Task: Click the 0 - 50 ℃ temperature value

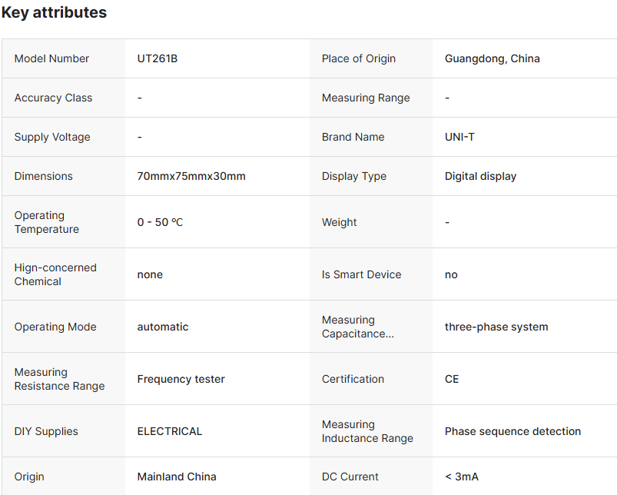Action: 160,222
